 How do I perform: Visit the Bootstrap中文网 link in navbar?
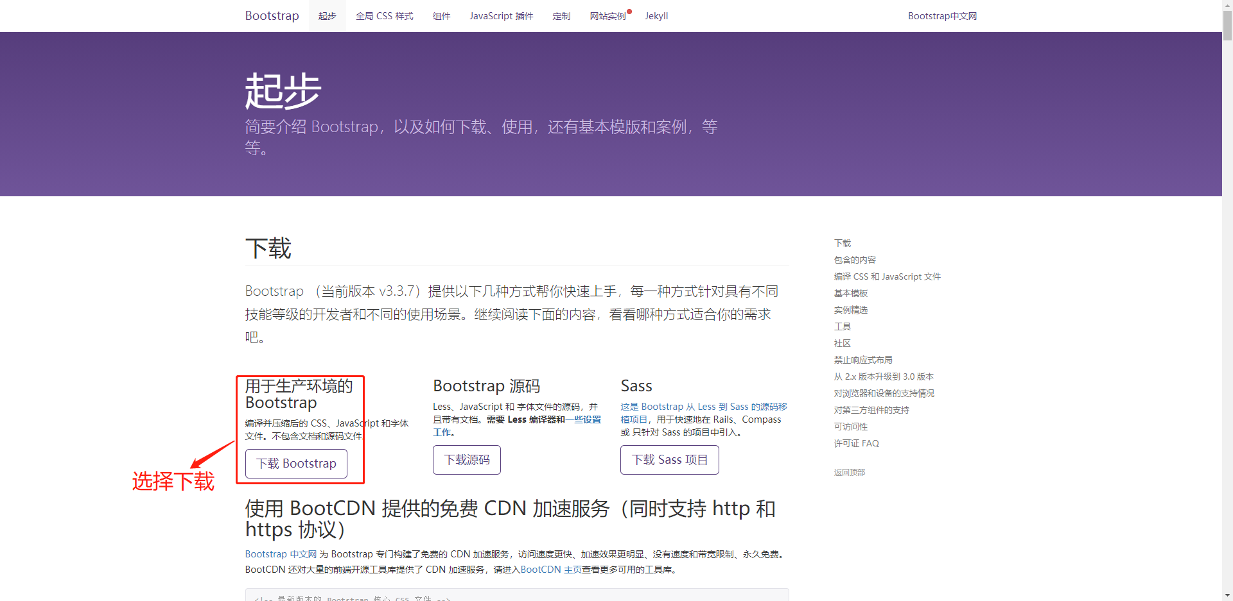(x=941, y=16)
